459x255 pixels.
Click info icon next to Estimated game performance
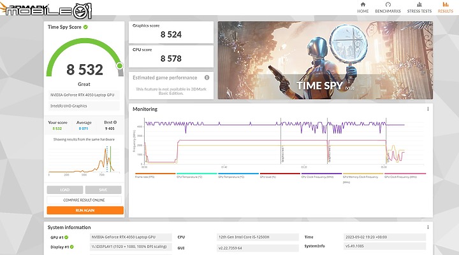pos(207,78)
